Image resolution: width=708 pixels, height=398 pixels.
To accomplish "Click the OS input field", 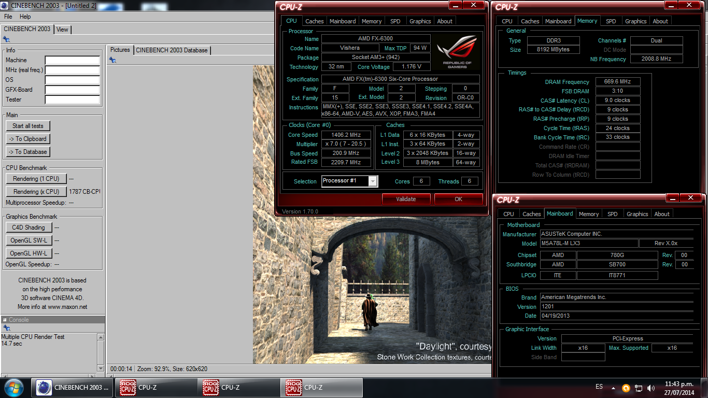I will (73, 80).
